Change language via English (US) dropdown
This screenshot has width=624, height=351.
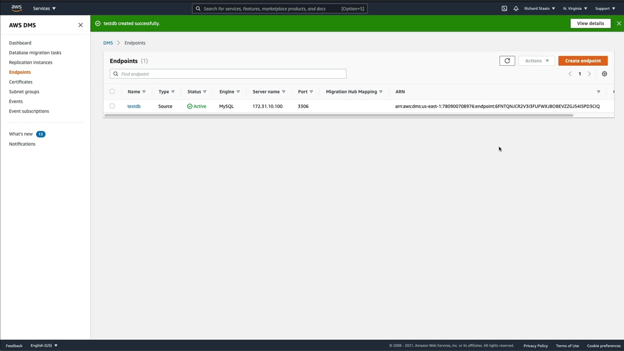44,346
